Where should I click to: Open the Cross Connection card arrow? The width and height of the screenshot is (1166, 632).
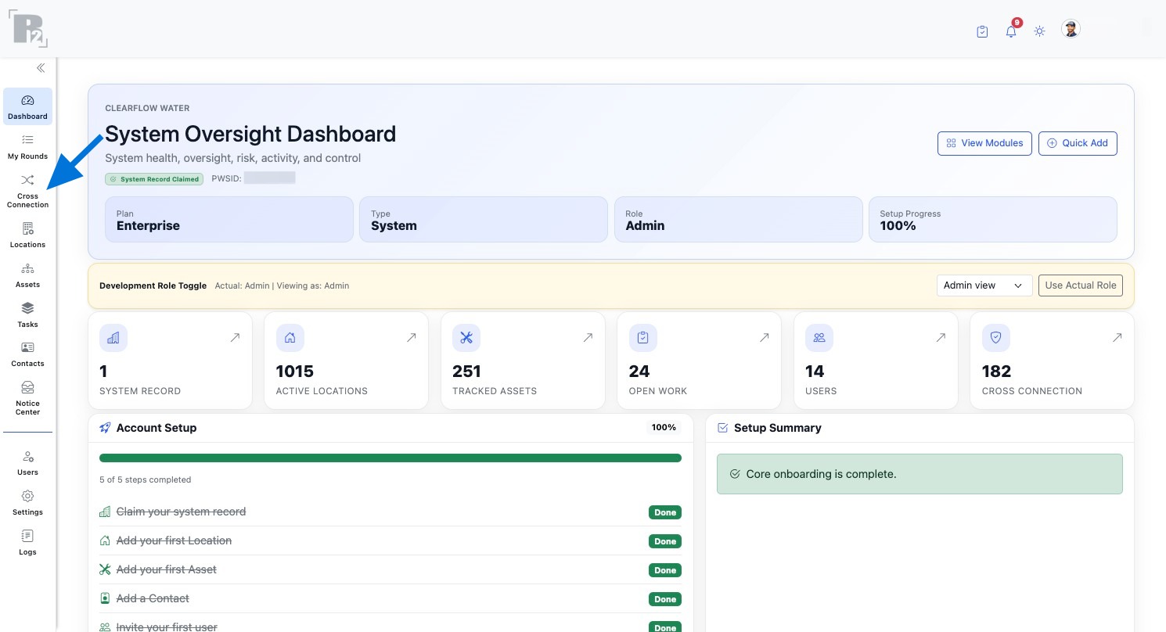tap(1117, 338)
